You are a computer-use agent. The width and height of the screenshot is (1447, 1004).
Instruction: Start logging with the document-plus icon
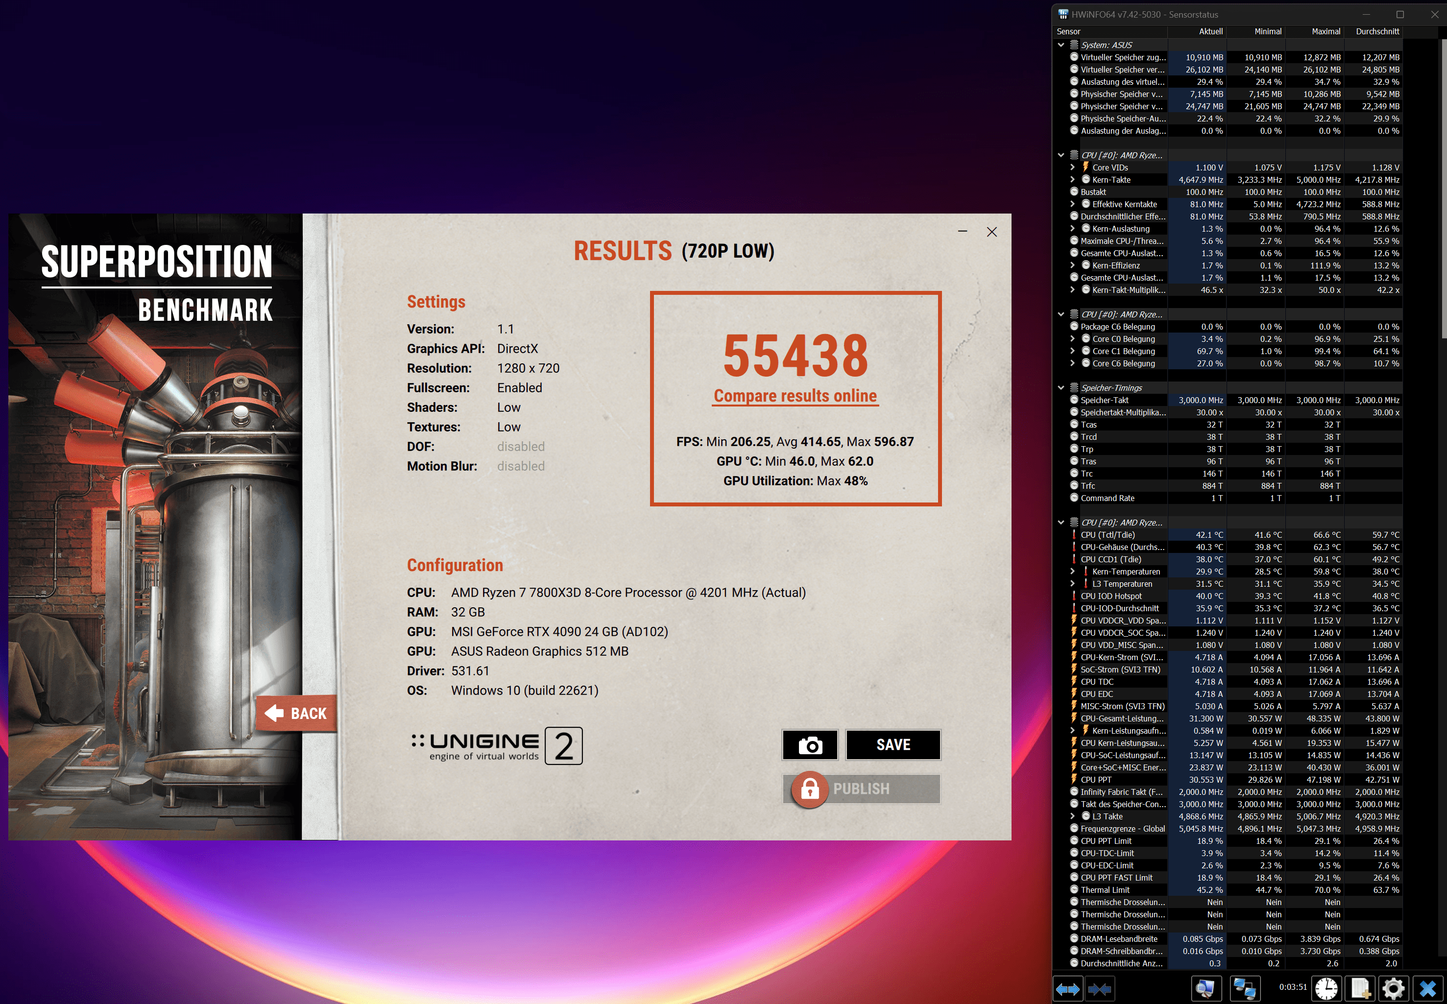(x=1359, y=989)
